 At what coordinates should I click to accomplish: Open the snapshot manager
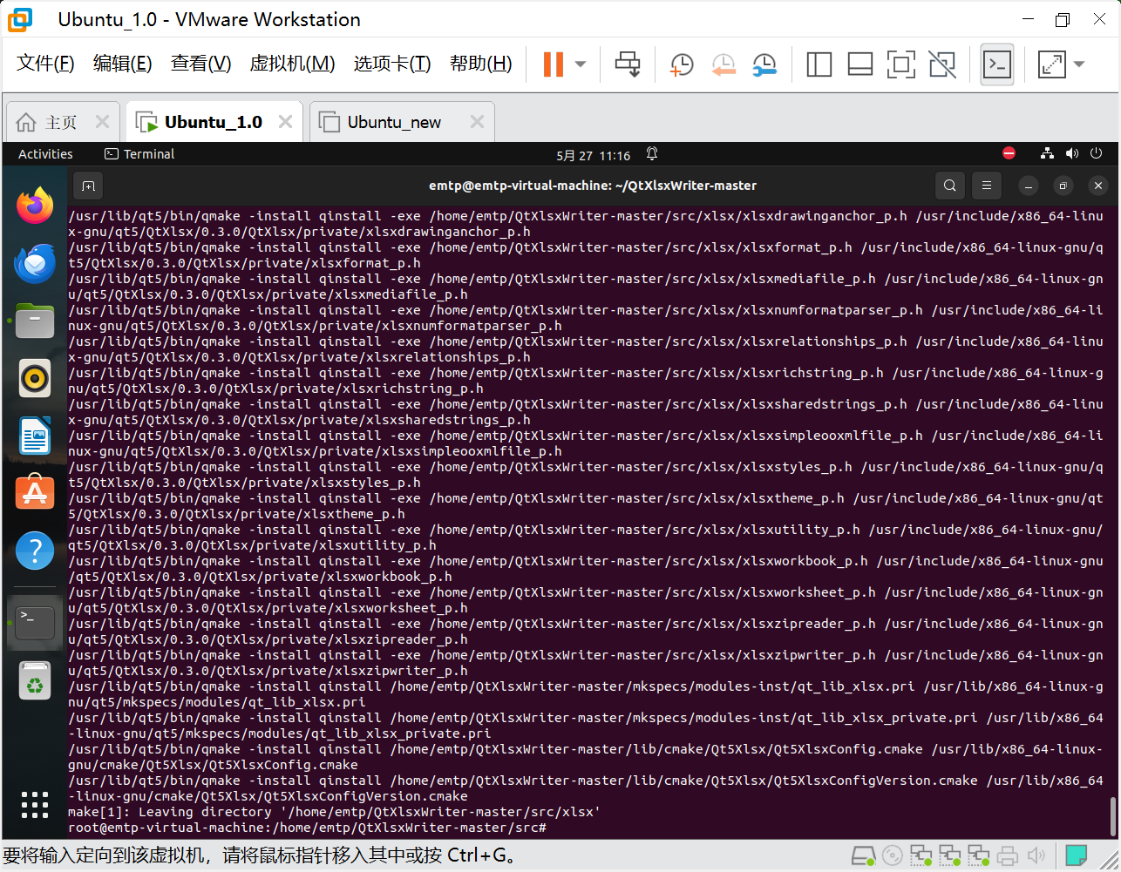pyautogui.click(x=764, y=64)
